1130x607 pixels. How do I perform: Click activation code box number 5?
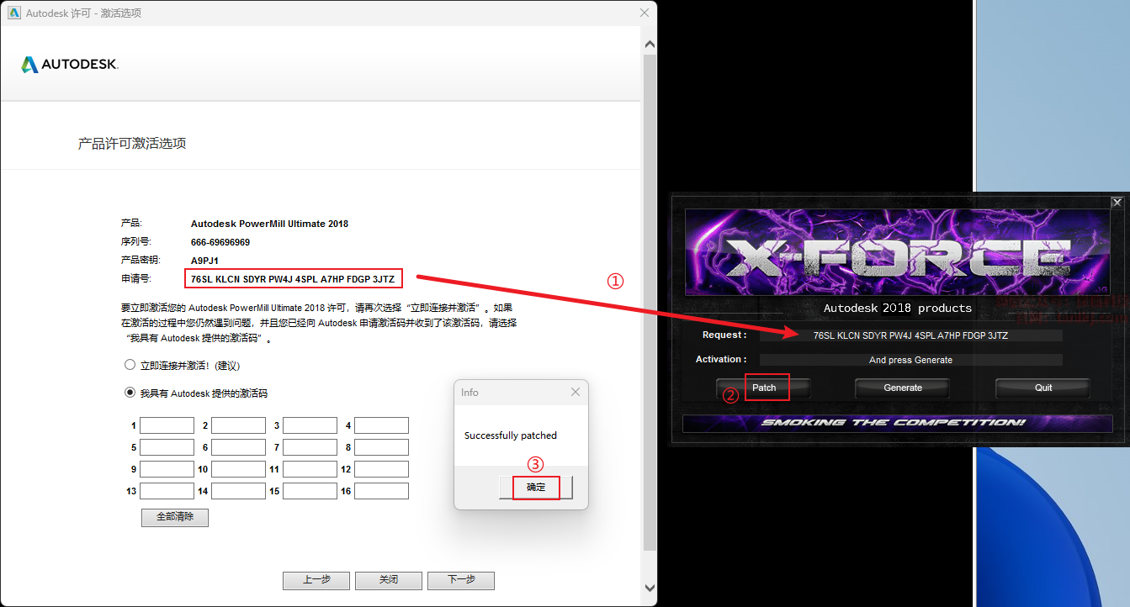[167, 447]
